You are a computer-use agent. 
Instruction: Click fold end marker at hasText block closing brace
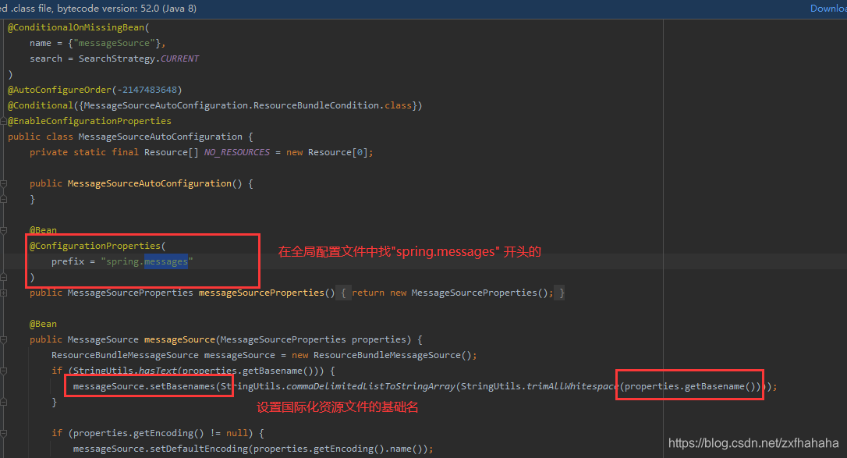click(3, 402)
